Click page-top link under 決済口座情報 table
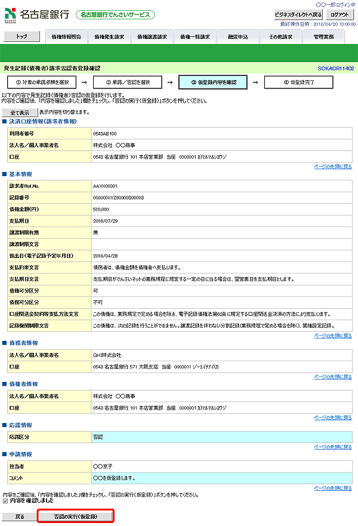This screenshot has height=526, width=358. pyautogui.click(x=333, y=167)
